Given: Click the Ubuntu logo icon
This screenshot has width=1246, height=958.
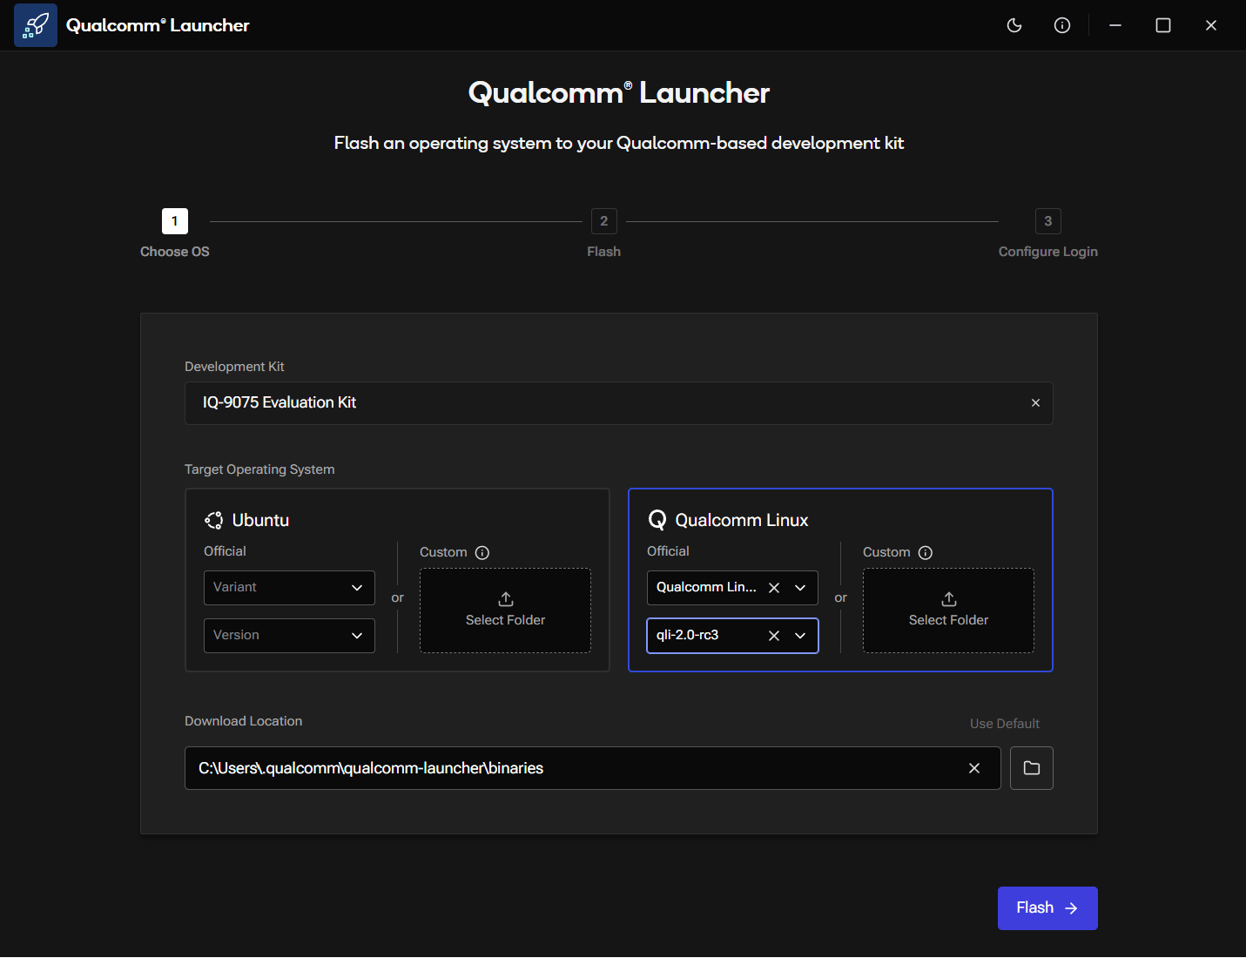Looking at the screenshot, I should 214,520.
